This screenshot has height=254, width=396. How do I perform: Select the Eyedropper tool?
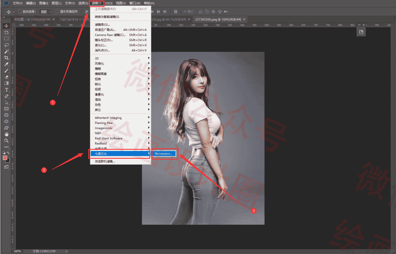pyautogui.click(x=6, y=64)
